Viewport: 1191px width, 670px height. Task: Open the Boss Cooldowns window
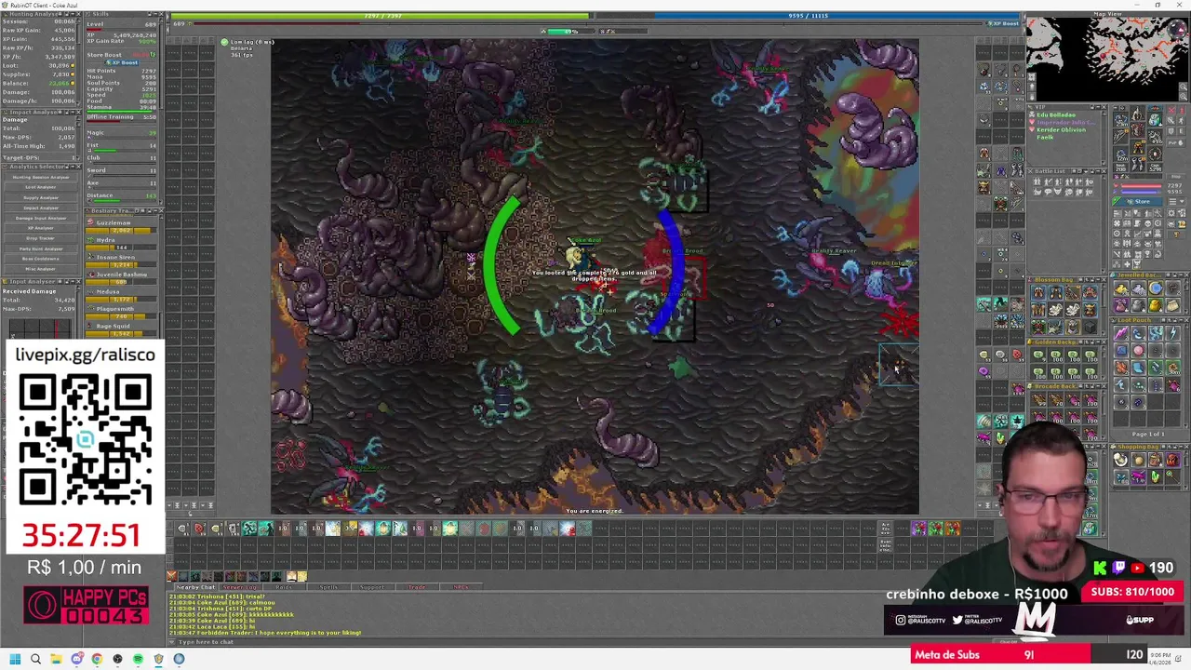41,259
